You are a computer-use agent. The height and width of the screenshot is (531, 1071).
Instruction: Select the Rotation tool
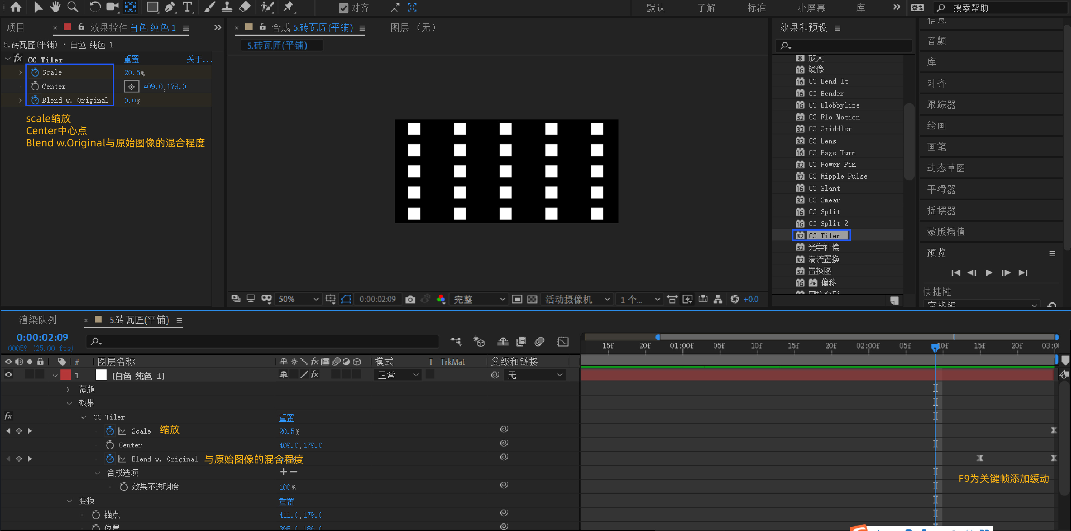pyautogui.click(x=95, y=7)
